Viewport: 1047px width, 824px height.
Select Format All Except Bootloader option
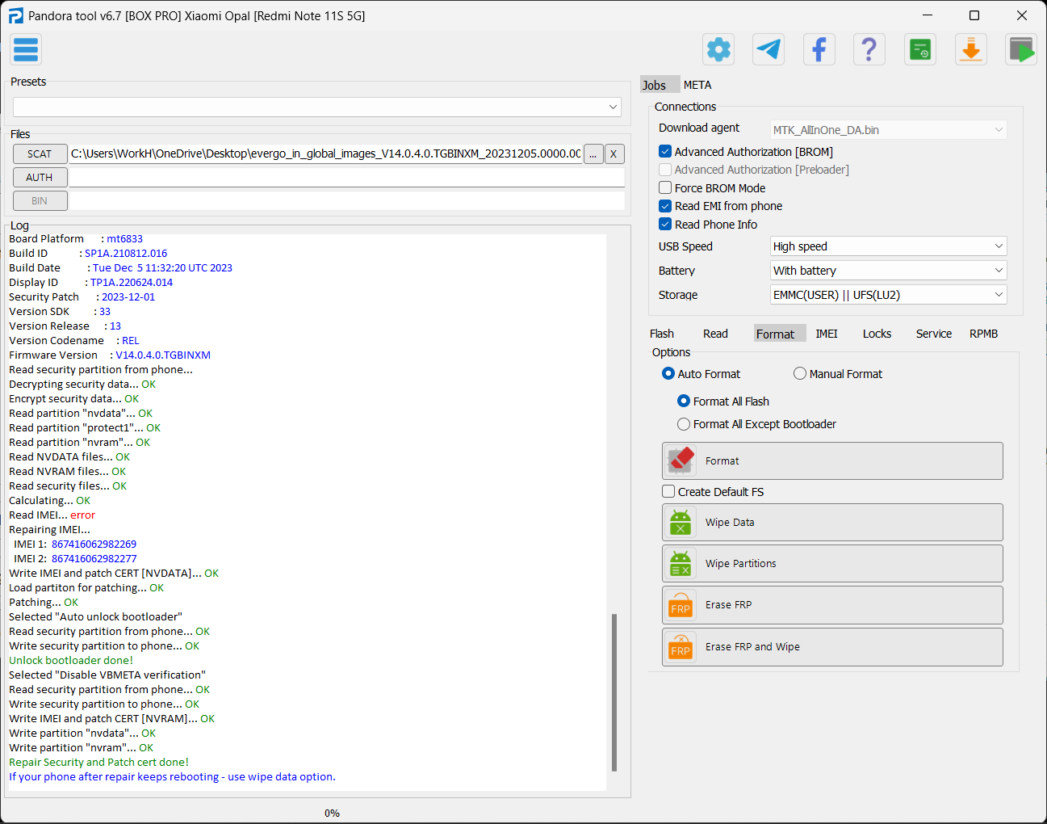tap(684, 424)
